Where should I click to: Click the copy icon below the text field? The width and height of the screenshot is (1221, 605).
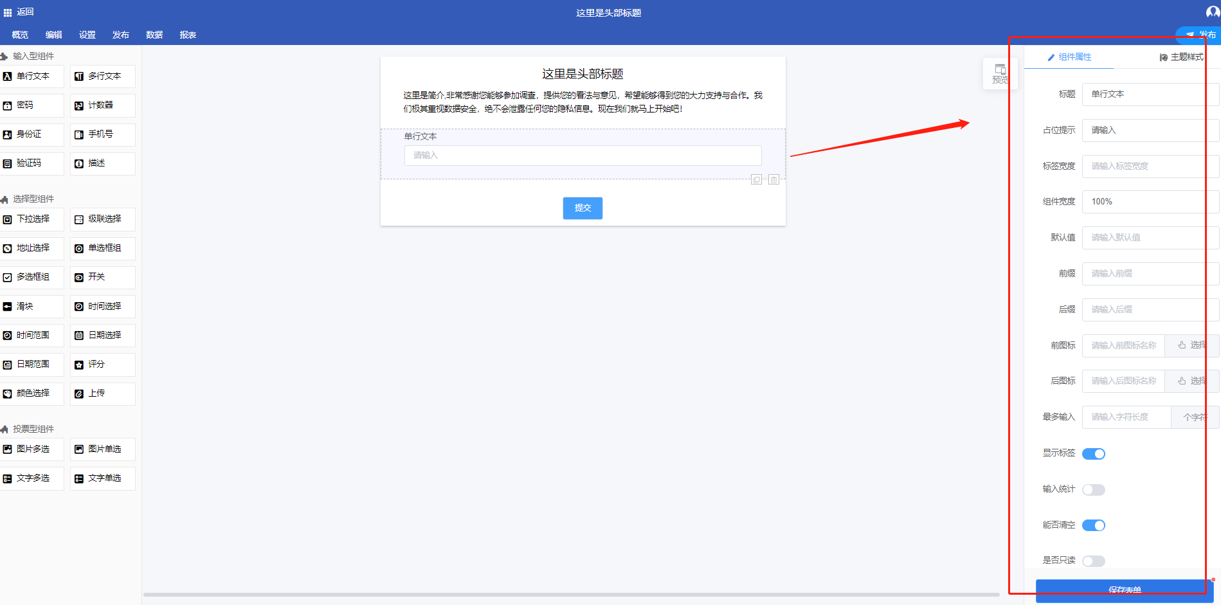click(757, 180)
